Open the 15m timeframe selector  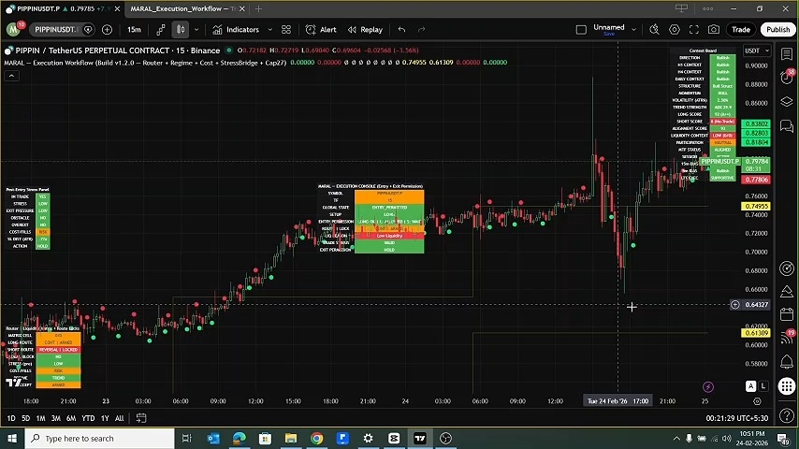(134, 30)
